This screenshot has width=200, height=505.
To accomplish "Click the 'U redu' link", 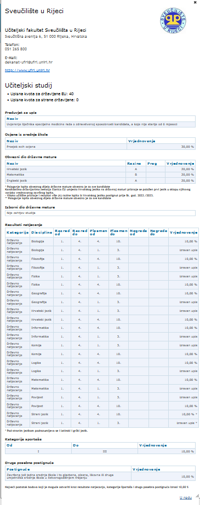I will 187,497.
